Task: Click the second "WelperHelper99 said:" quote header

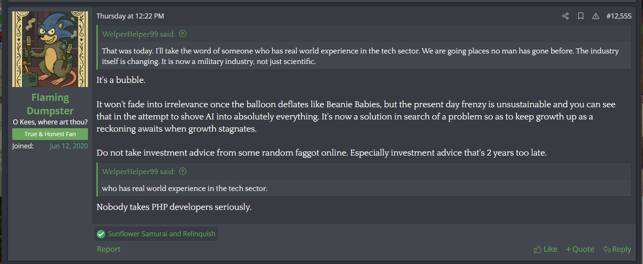Action: [x=139, y=172]
